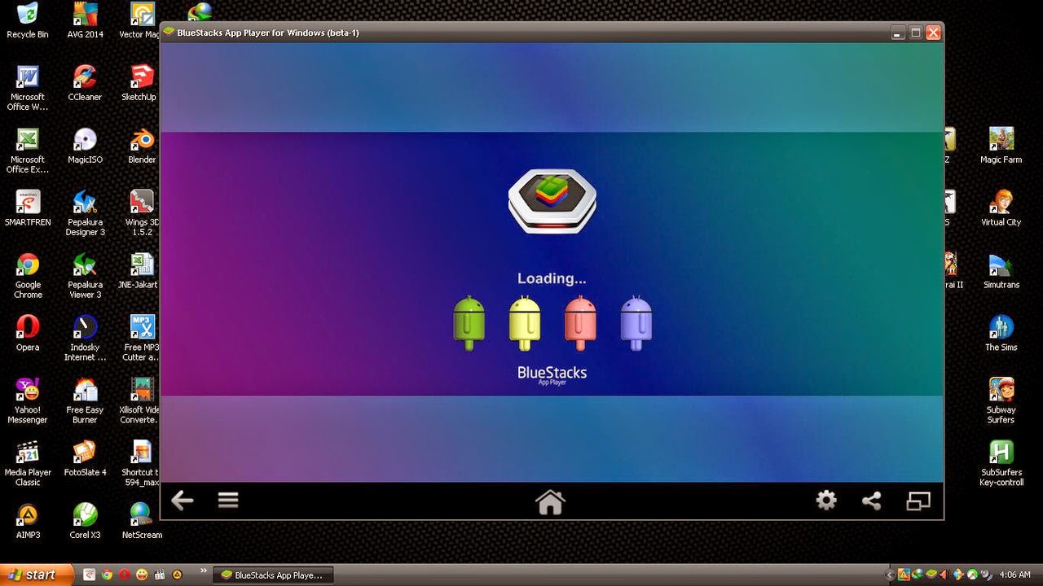Viewport: 1043px width, 586px height.
Task: Open the Start menu
Action: pyautogui.click(x=37, y=575)
